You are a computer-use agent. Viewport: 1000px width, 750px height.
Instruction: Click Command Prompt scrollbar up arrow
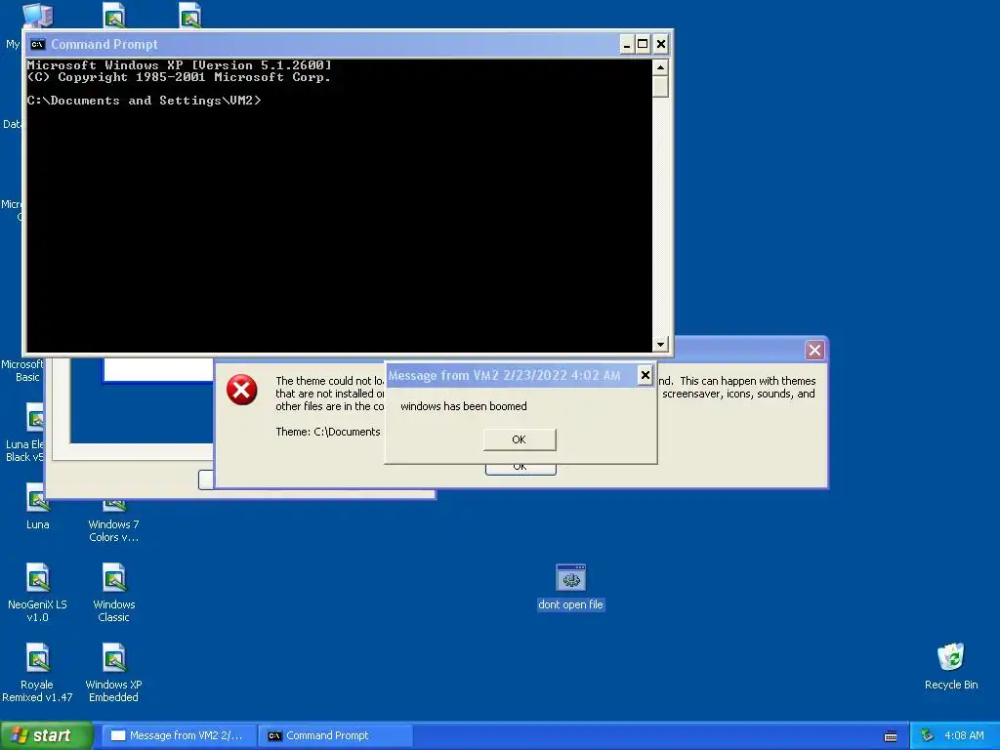660,67
